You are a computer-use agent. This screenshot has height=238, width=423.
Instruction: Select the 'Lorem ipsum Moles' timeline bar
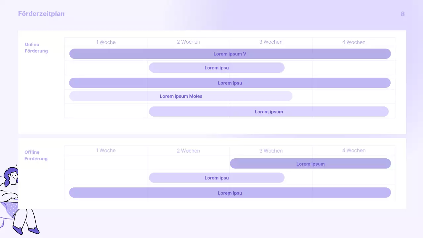tap(181, 96)
